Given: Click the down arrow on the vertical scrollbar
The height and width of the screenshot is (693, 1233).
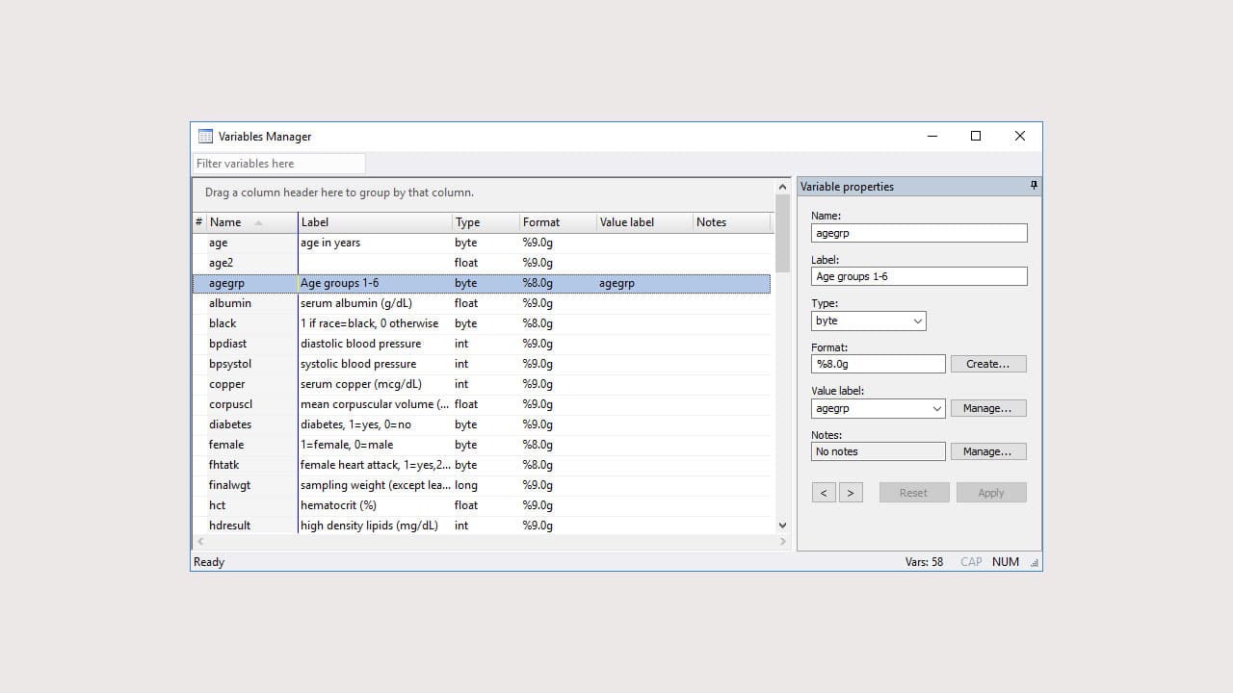Looking at the screenshot, I should (781, 526).
